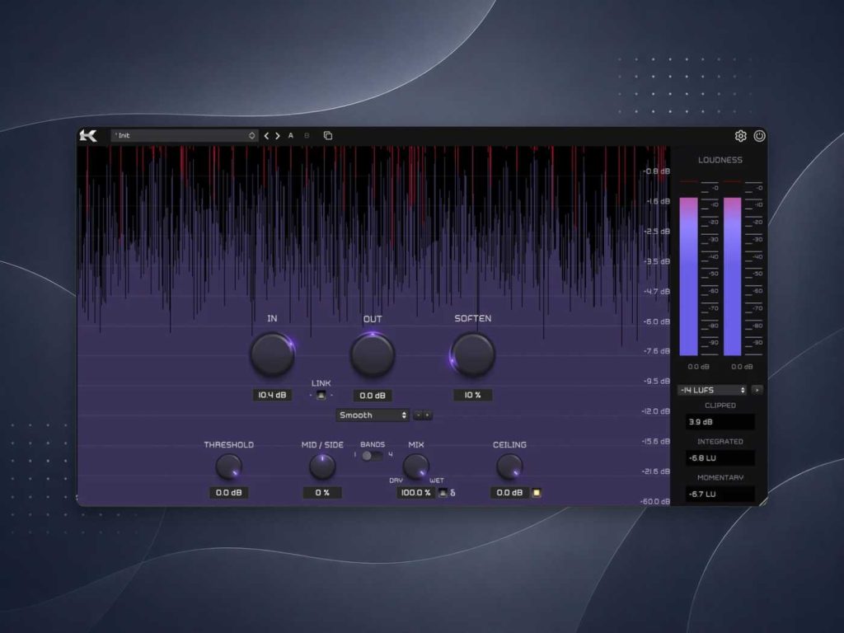Toggle the yellow ceiling indicator button
The image size is (844, 633).
coord(536,493)
